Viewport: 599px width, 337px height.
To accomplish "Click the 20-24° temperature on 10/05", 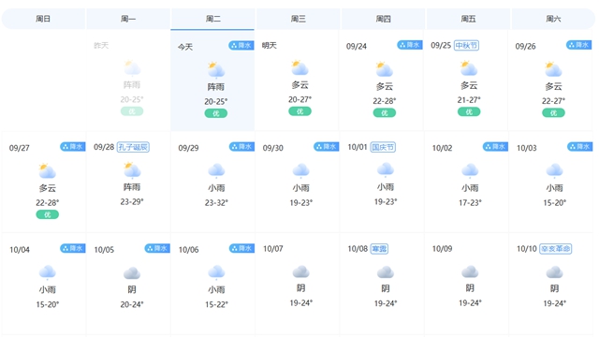I will pyautogui.click(x=132, y=304).
